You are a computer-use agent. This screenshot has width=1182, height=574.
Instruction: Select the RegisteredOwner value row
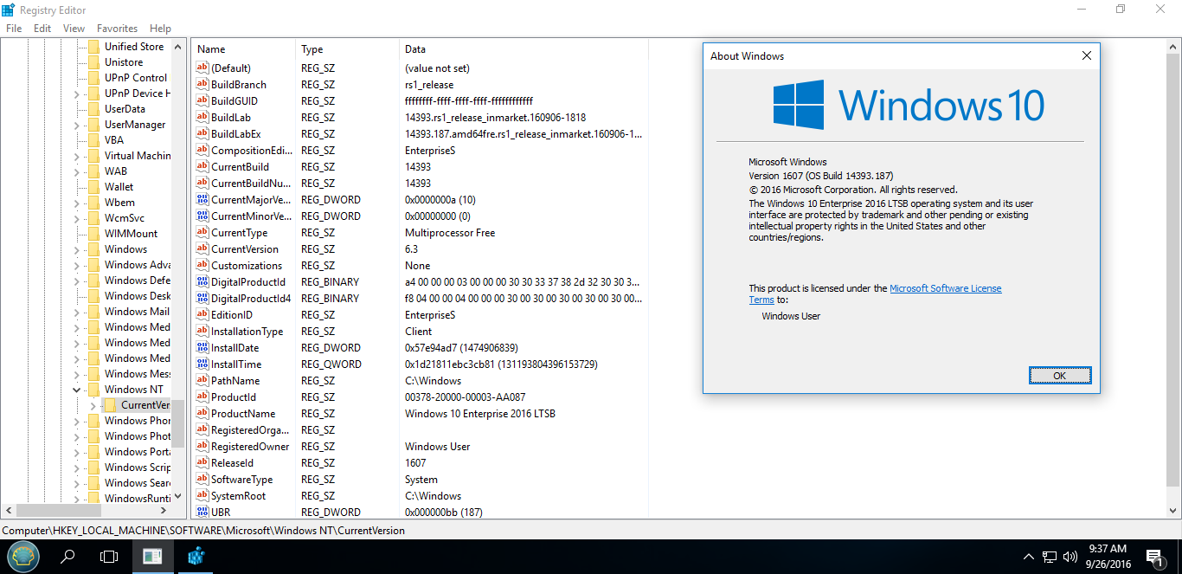[x=420, y=447]
